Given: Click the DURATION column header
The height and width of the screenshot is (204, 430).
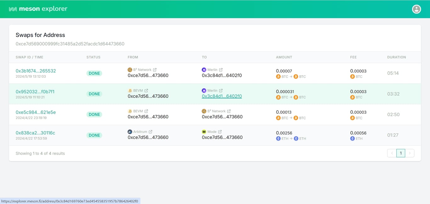Looking at the screenshot, I should tap(397, 57).
